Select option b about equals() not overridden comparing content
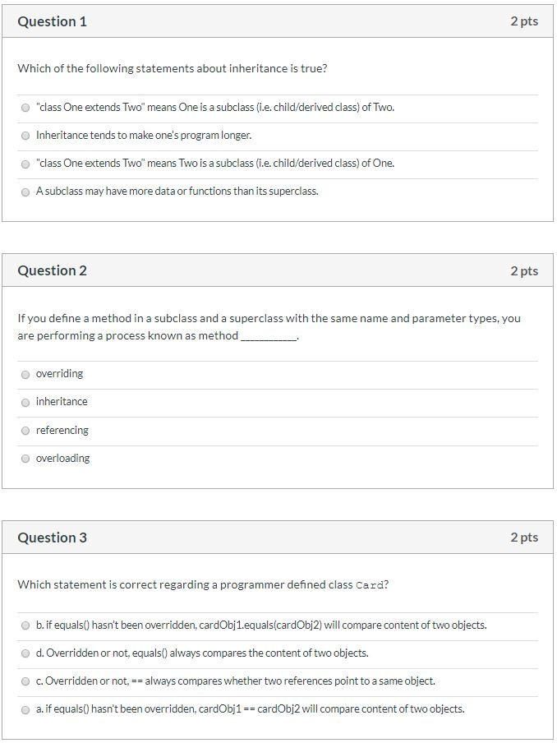Screen dimensions: 557x743 click(25, 625)
